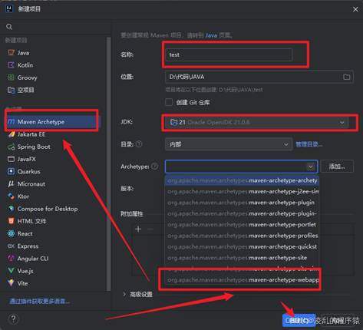Open the 管理目录 manage catalogs link
Screen dimensions: 363x330
309,144
